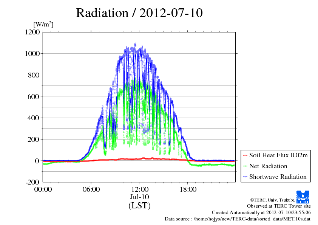Select the 'Shortwave Radiation' legend label
Image resolution: width=318 pixels, height=225 pixels.
pos(278,177)
